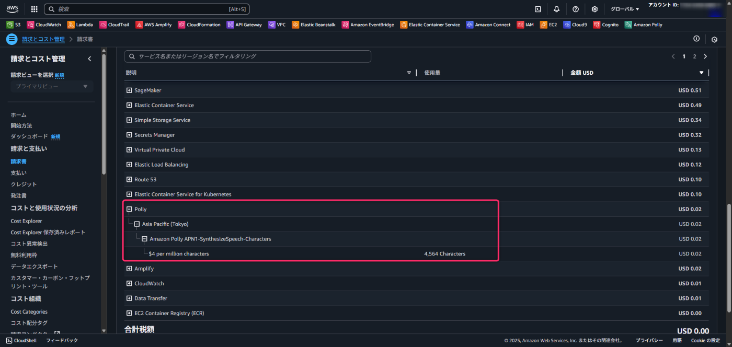Viewport: 732px width, 347px height.
Task: Open VPC shortcut in favorites bar
Action: 277,25
